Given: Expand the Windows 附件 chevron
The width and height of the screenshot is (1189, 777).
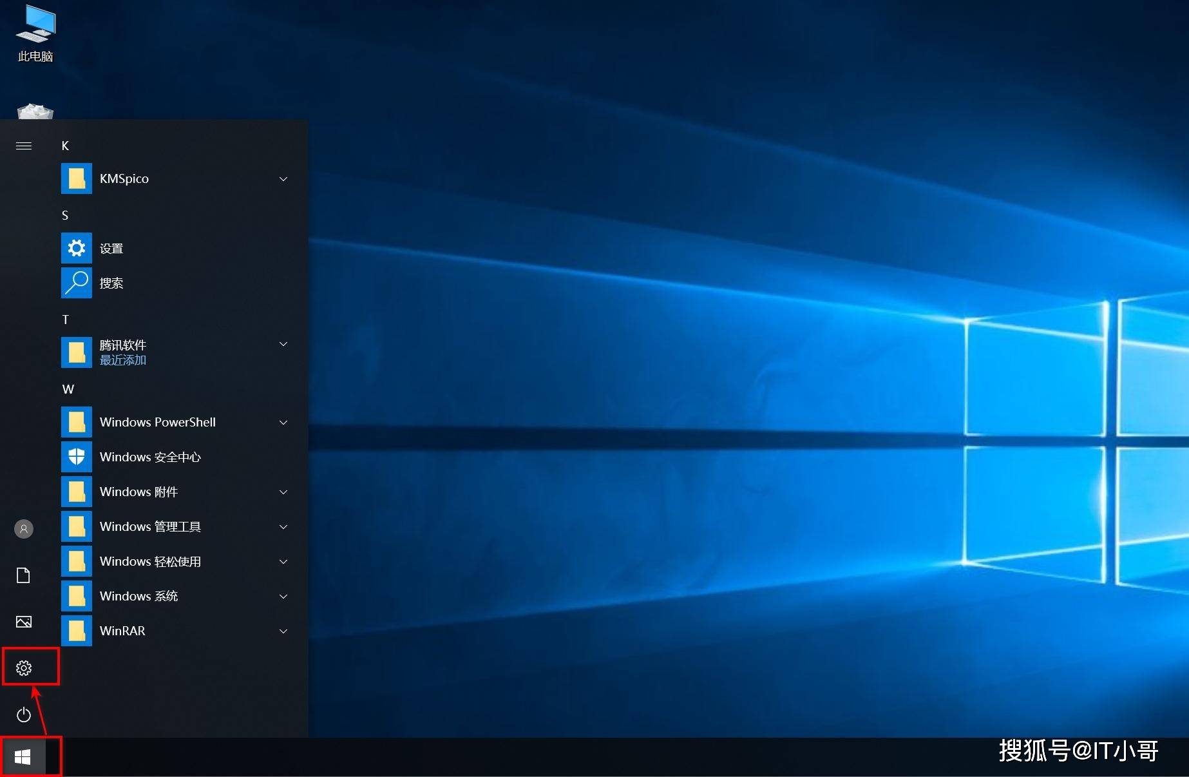Looking at the screenshot, I should [283, 492].
